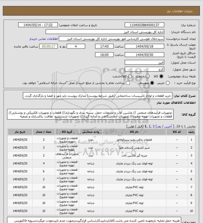Click the شرح کلی نیاز description box
The image size is (203, 223).
pyautogui.click(x=98, y=96)
